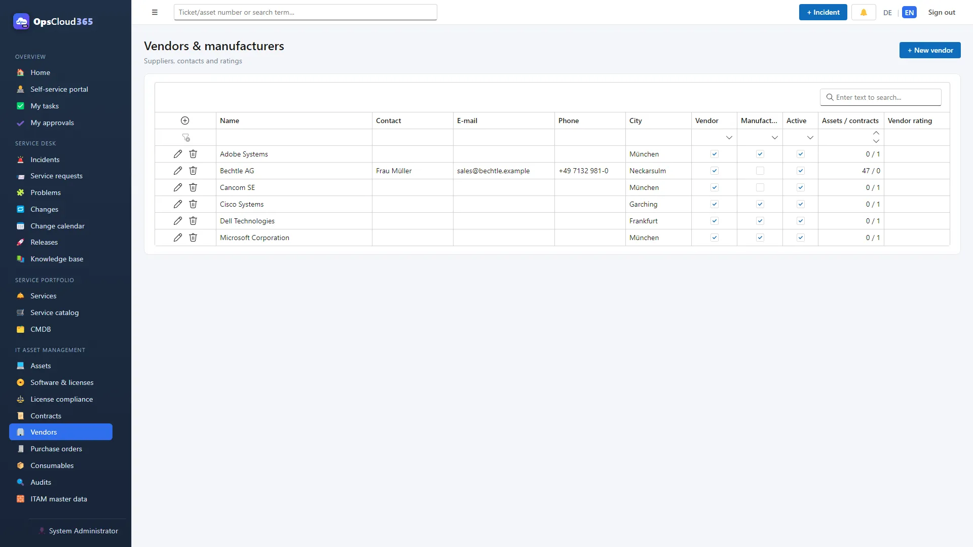Switch language to DE
The width and height of the screenshot is (973, 547).
pos(887,13)
